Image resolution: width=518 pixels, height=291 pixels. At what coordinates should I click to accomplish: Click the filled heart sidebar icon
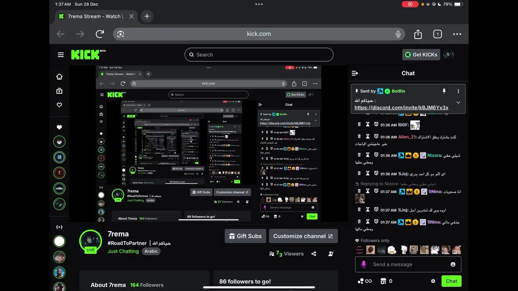click(59, 127)
